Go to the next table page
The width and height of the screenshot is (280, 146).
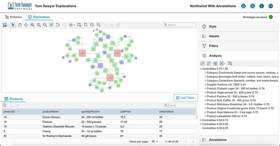(x=193, y=142)
